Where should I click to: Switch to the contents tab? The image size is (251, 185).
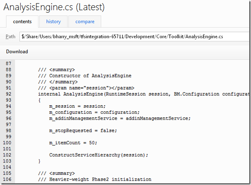coord(22,22)
